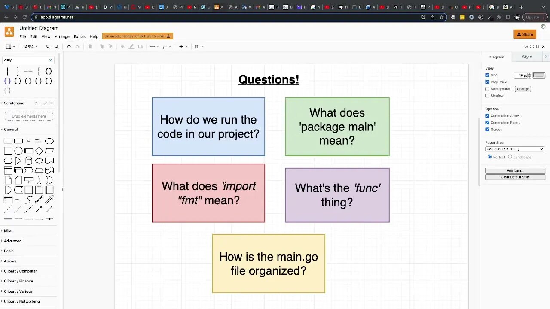Enable the page Shadow checkbox
The image size is (550, 309).
tap(487, 96)
